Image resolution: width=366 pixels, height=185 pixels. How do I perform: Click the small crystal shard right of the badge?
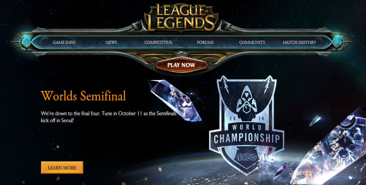click(315, 121)
